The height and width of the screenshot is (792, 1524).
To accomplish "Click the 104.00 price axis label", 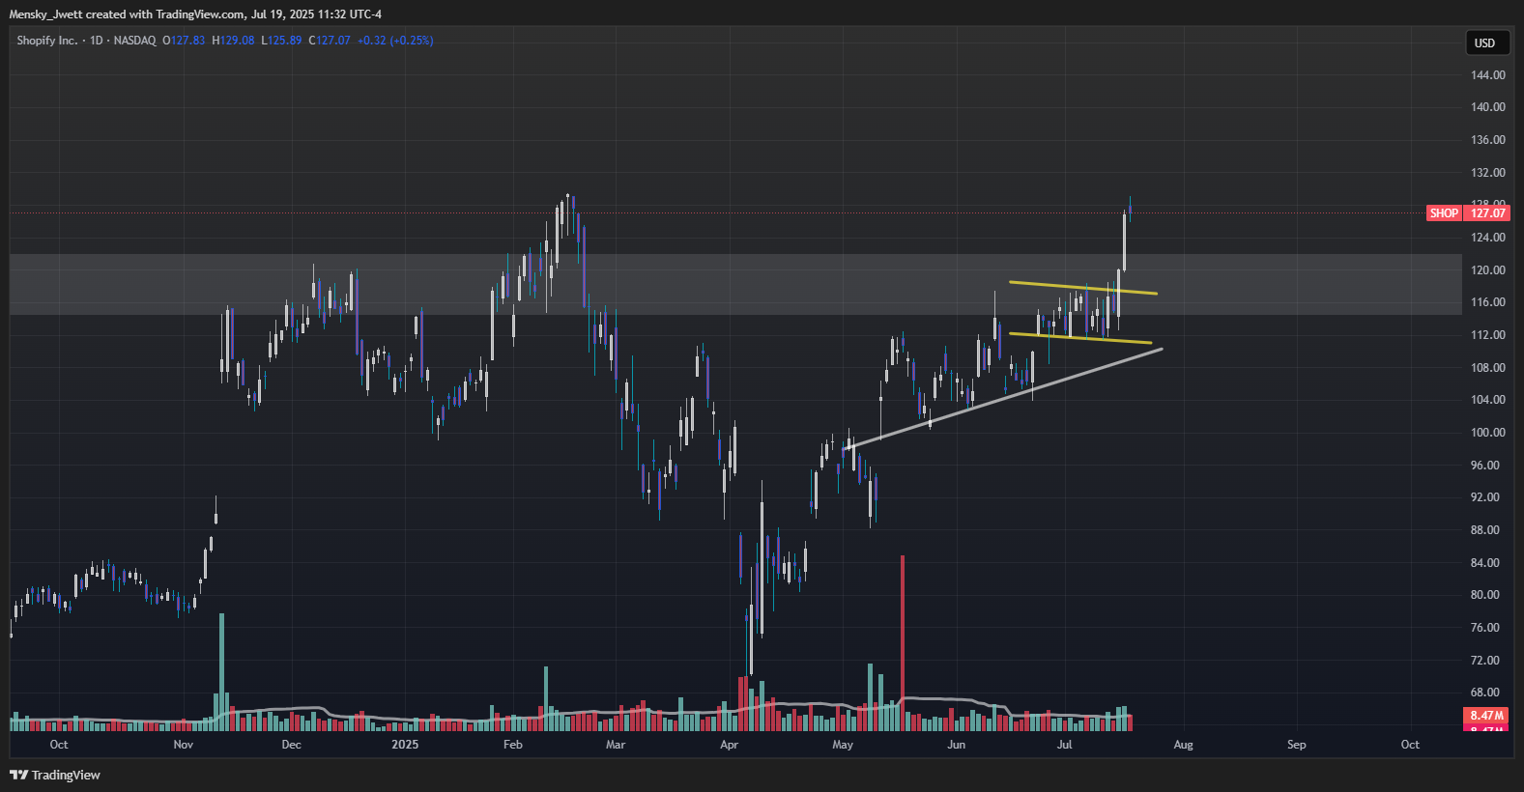I will pos(1487,400).
